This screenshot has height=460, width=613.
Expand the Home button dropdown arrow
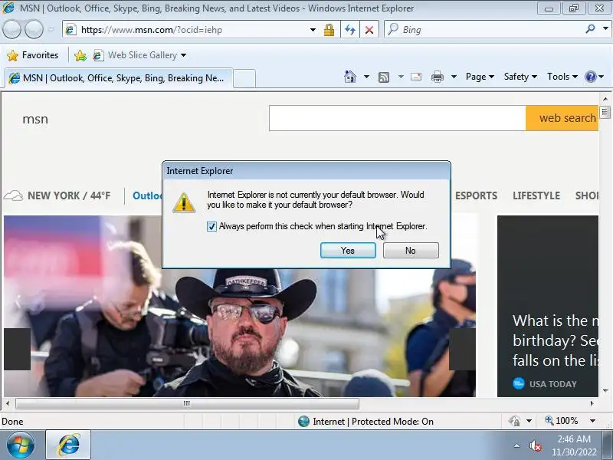[366, 77]
